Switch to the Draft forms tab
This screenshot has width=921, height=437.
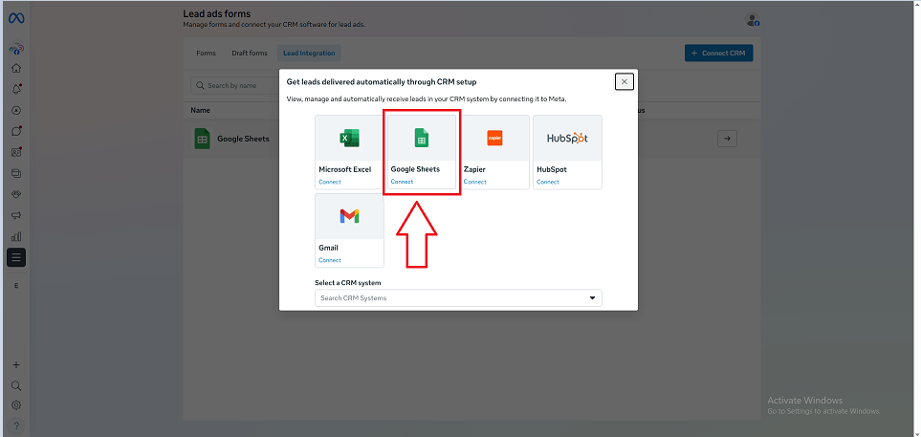250,54
